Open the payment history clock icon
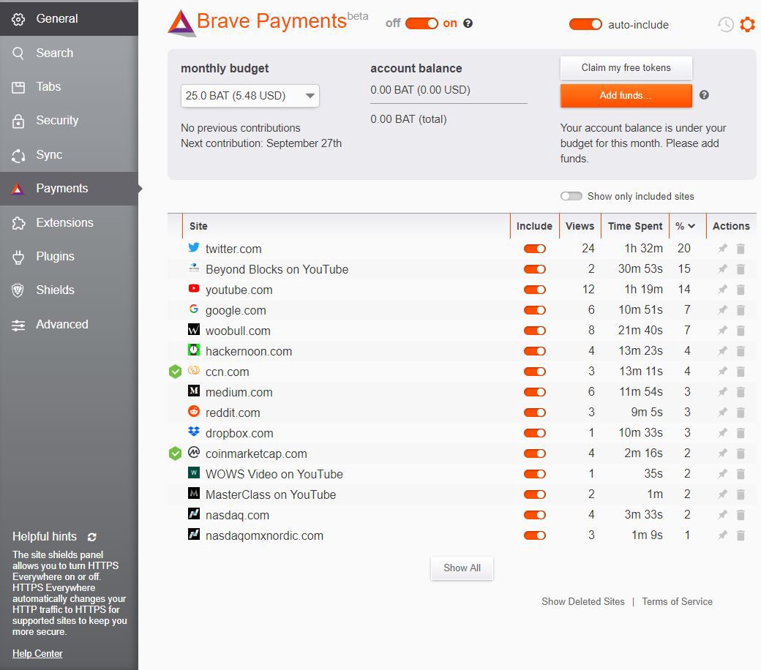This screenshot has width=761, height=670. point(725,25)
